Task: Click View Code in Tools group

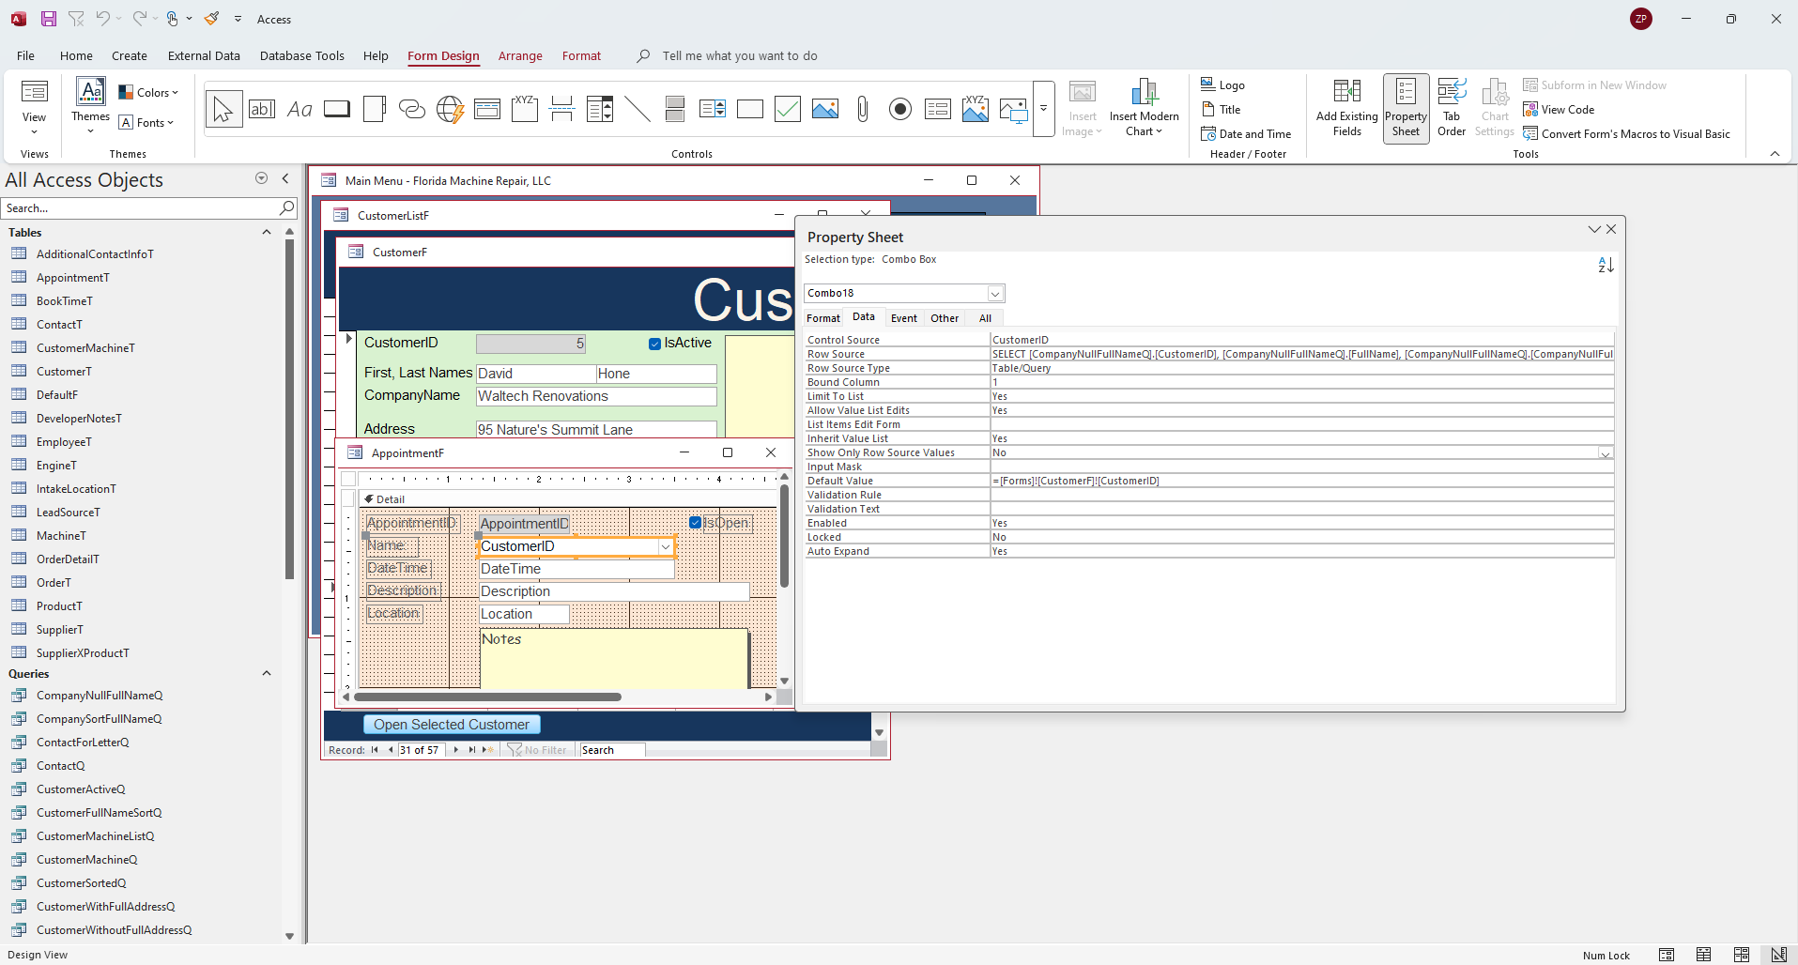Action: point(1559,110)
